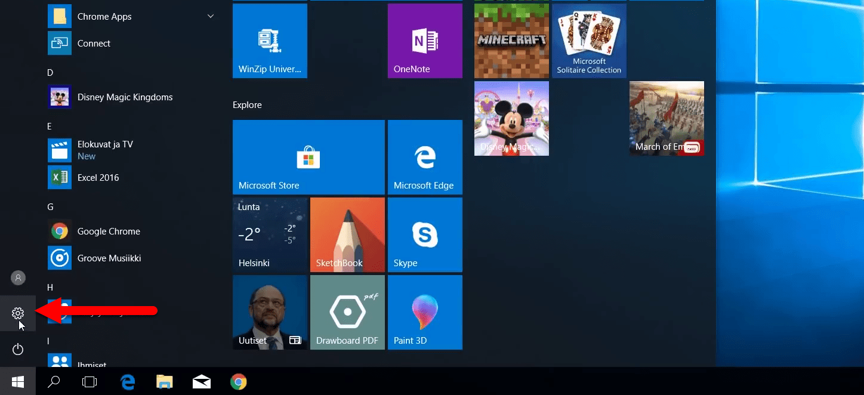Image resolution: width=864 pixels, height=395 pixels.
Task: Click the letter H group header
Action: [50, 287]
